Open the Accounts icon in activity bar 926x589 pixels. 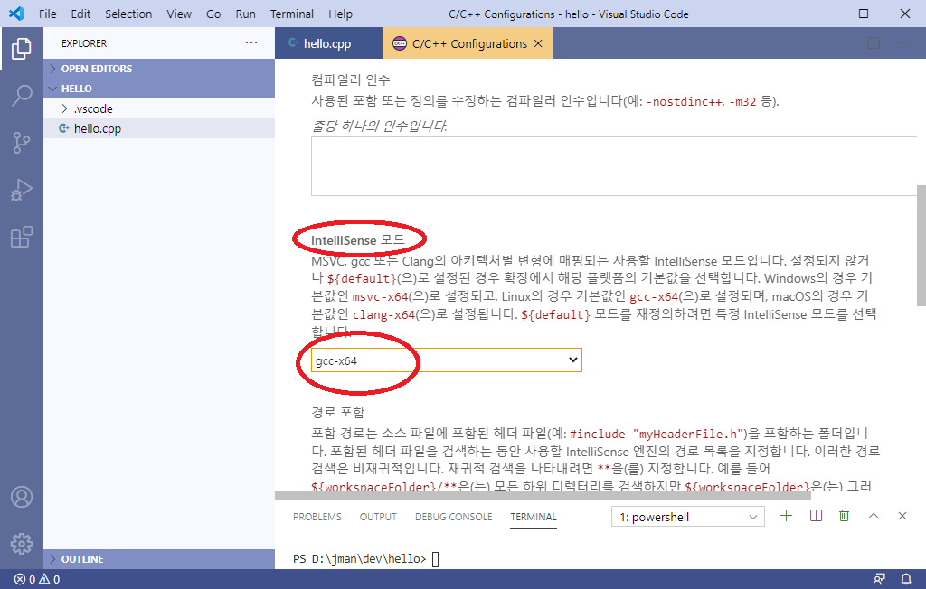(x=22, y=497)
